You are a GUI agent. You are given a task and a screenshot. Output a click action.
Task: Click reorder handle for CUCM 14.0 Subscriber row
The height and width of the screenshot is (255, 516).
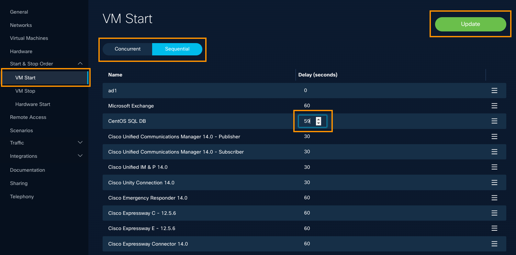click(494, 152)
